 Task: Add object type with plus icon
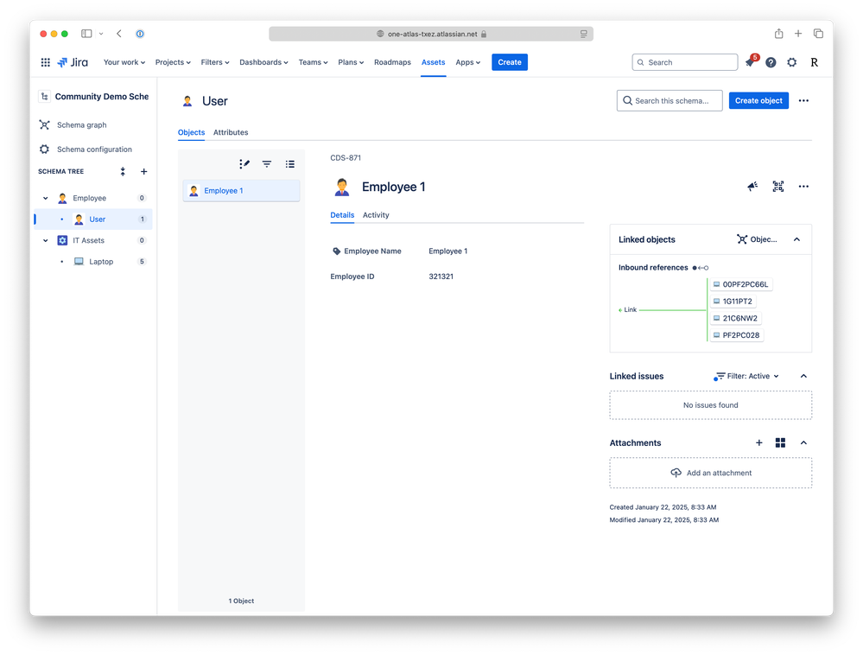click(x=143, y=172)
